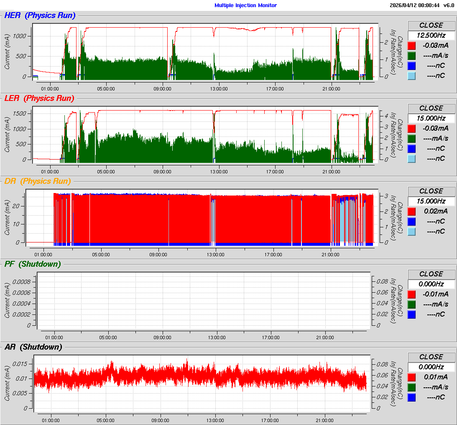Click the PF 0.000Hz frequency field
Screen dimensions: 457x425
[431, 284]
